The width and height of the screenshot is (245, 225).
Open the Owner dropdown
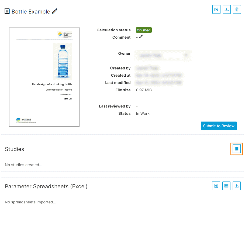pos(163,55)
